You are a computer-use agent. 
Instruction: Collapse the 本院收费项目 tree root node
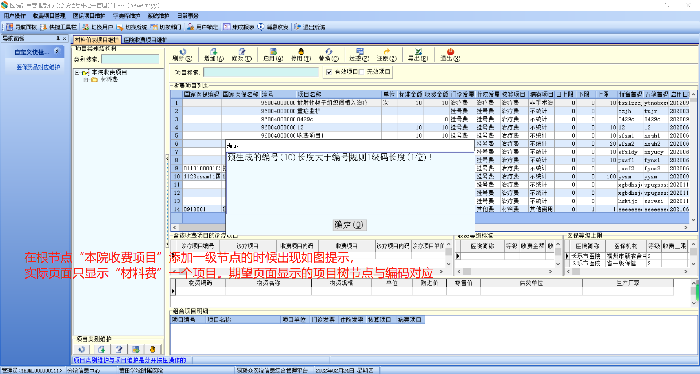coord(77,72)
